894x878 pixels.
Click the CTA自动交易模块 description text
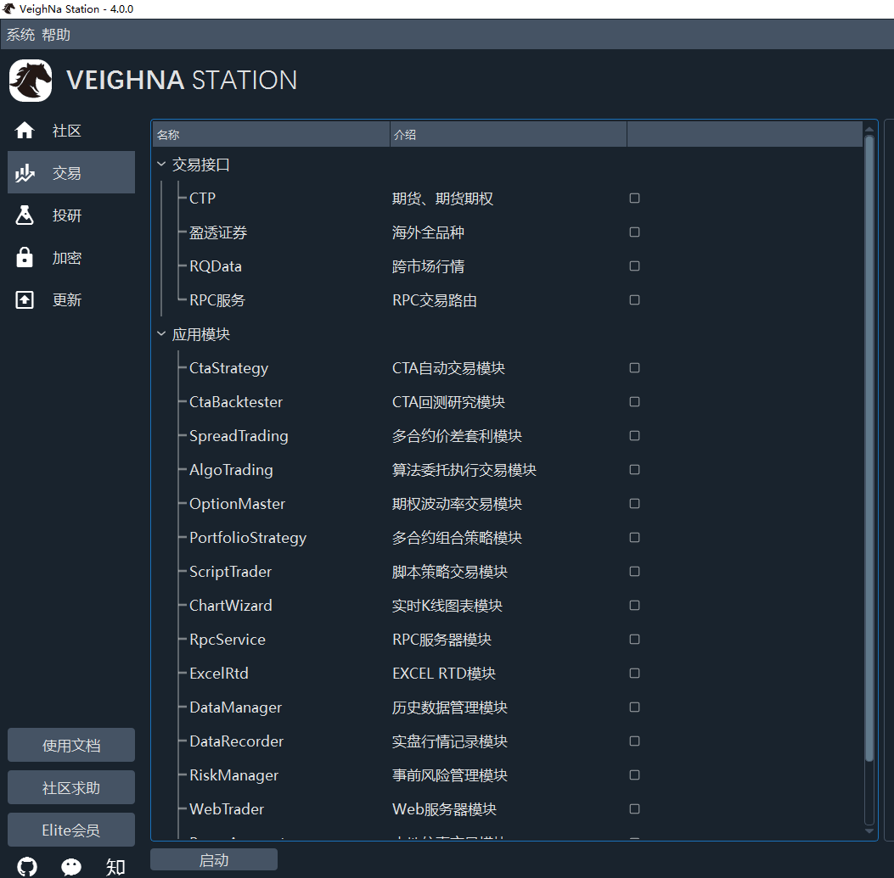tap(449, 368)
